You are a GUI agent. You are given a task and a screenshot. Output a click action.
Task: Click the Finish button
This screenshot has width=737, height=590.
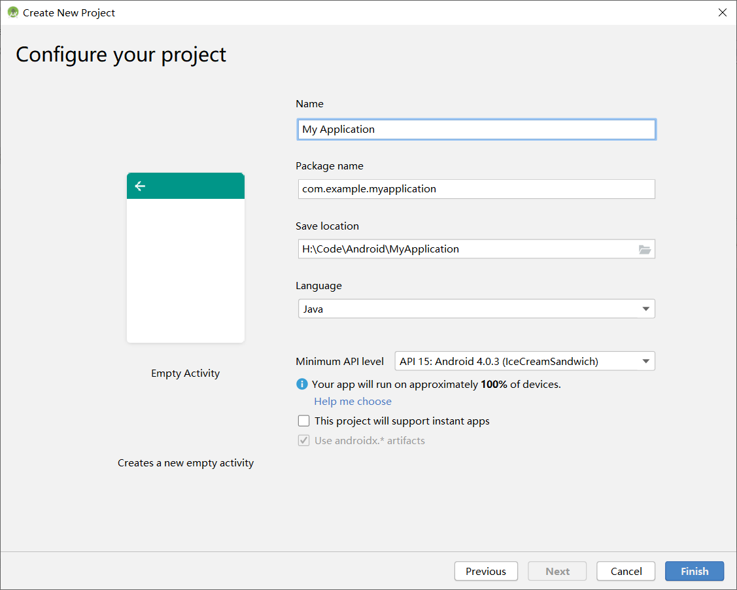click(x=694, y=571)
